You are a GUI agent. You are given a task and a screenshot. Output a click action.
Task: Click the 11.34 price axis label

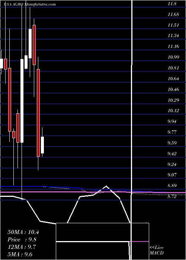coord(173,36)
